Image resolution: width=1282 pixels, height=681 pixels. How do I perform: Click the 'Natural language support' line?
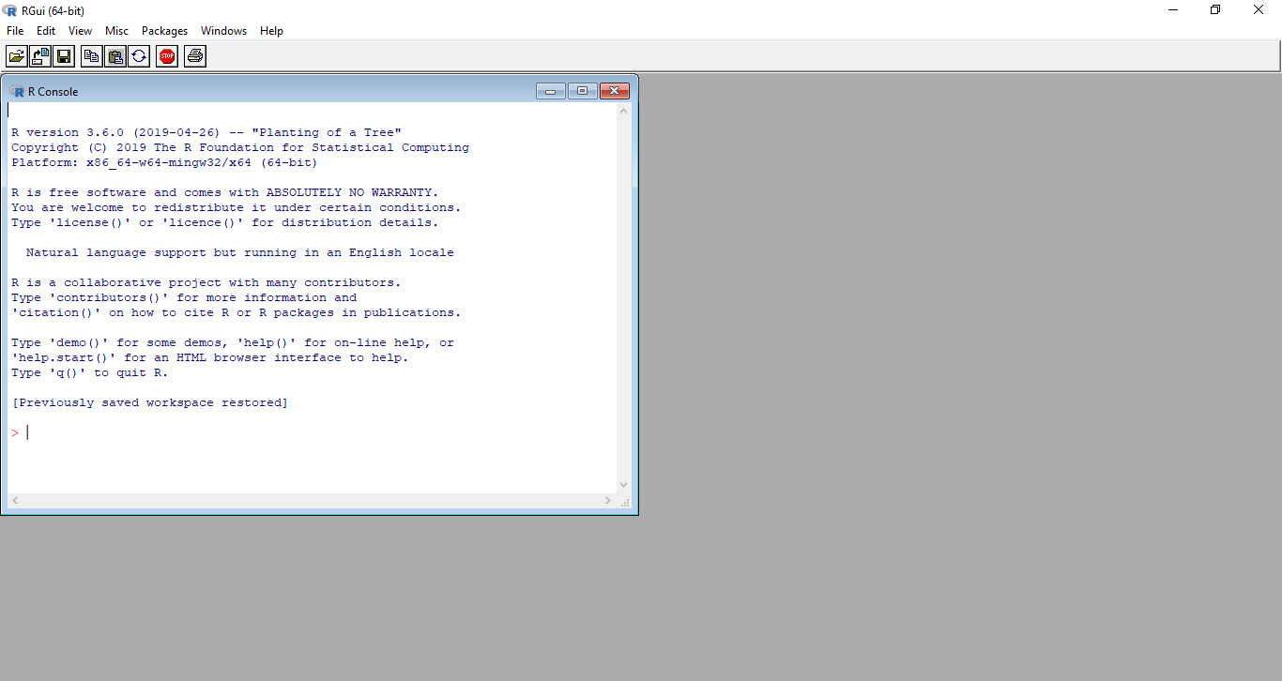240,252
